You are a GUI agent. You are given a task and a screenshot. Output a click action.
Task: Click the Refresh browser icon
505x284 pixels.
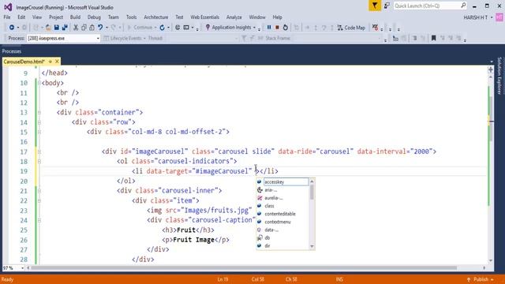[162, 28]
